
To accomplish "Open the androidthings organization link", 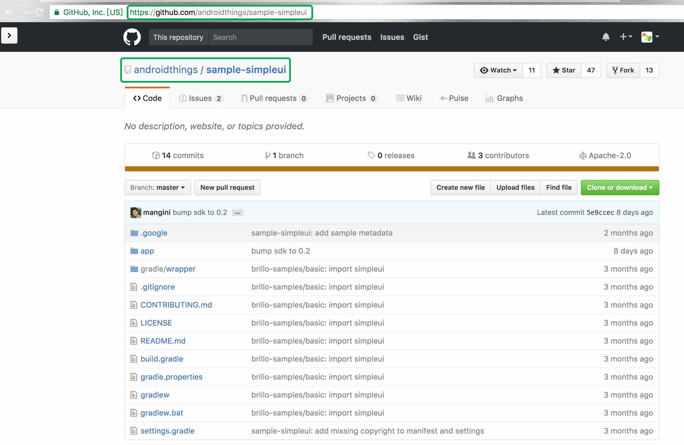I will pos(166,70).
